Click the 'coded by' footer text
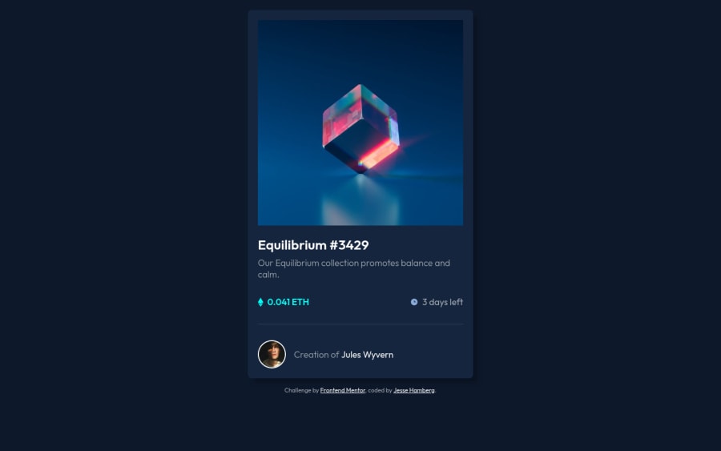Image resolution: width=721 pixels, height=451 pixels. 380,390
